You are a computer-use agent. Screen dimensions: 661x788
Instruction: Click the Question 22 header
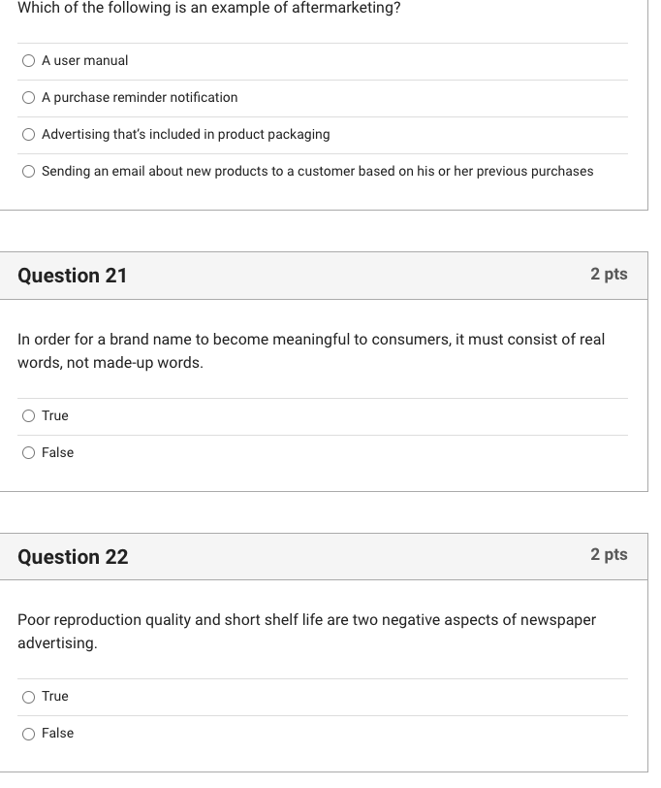(73, 556)
